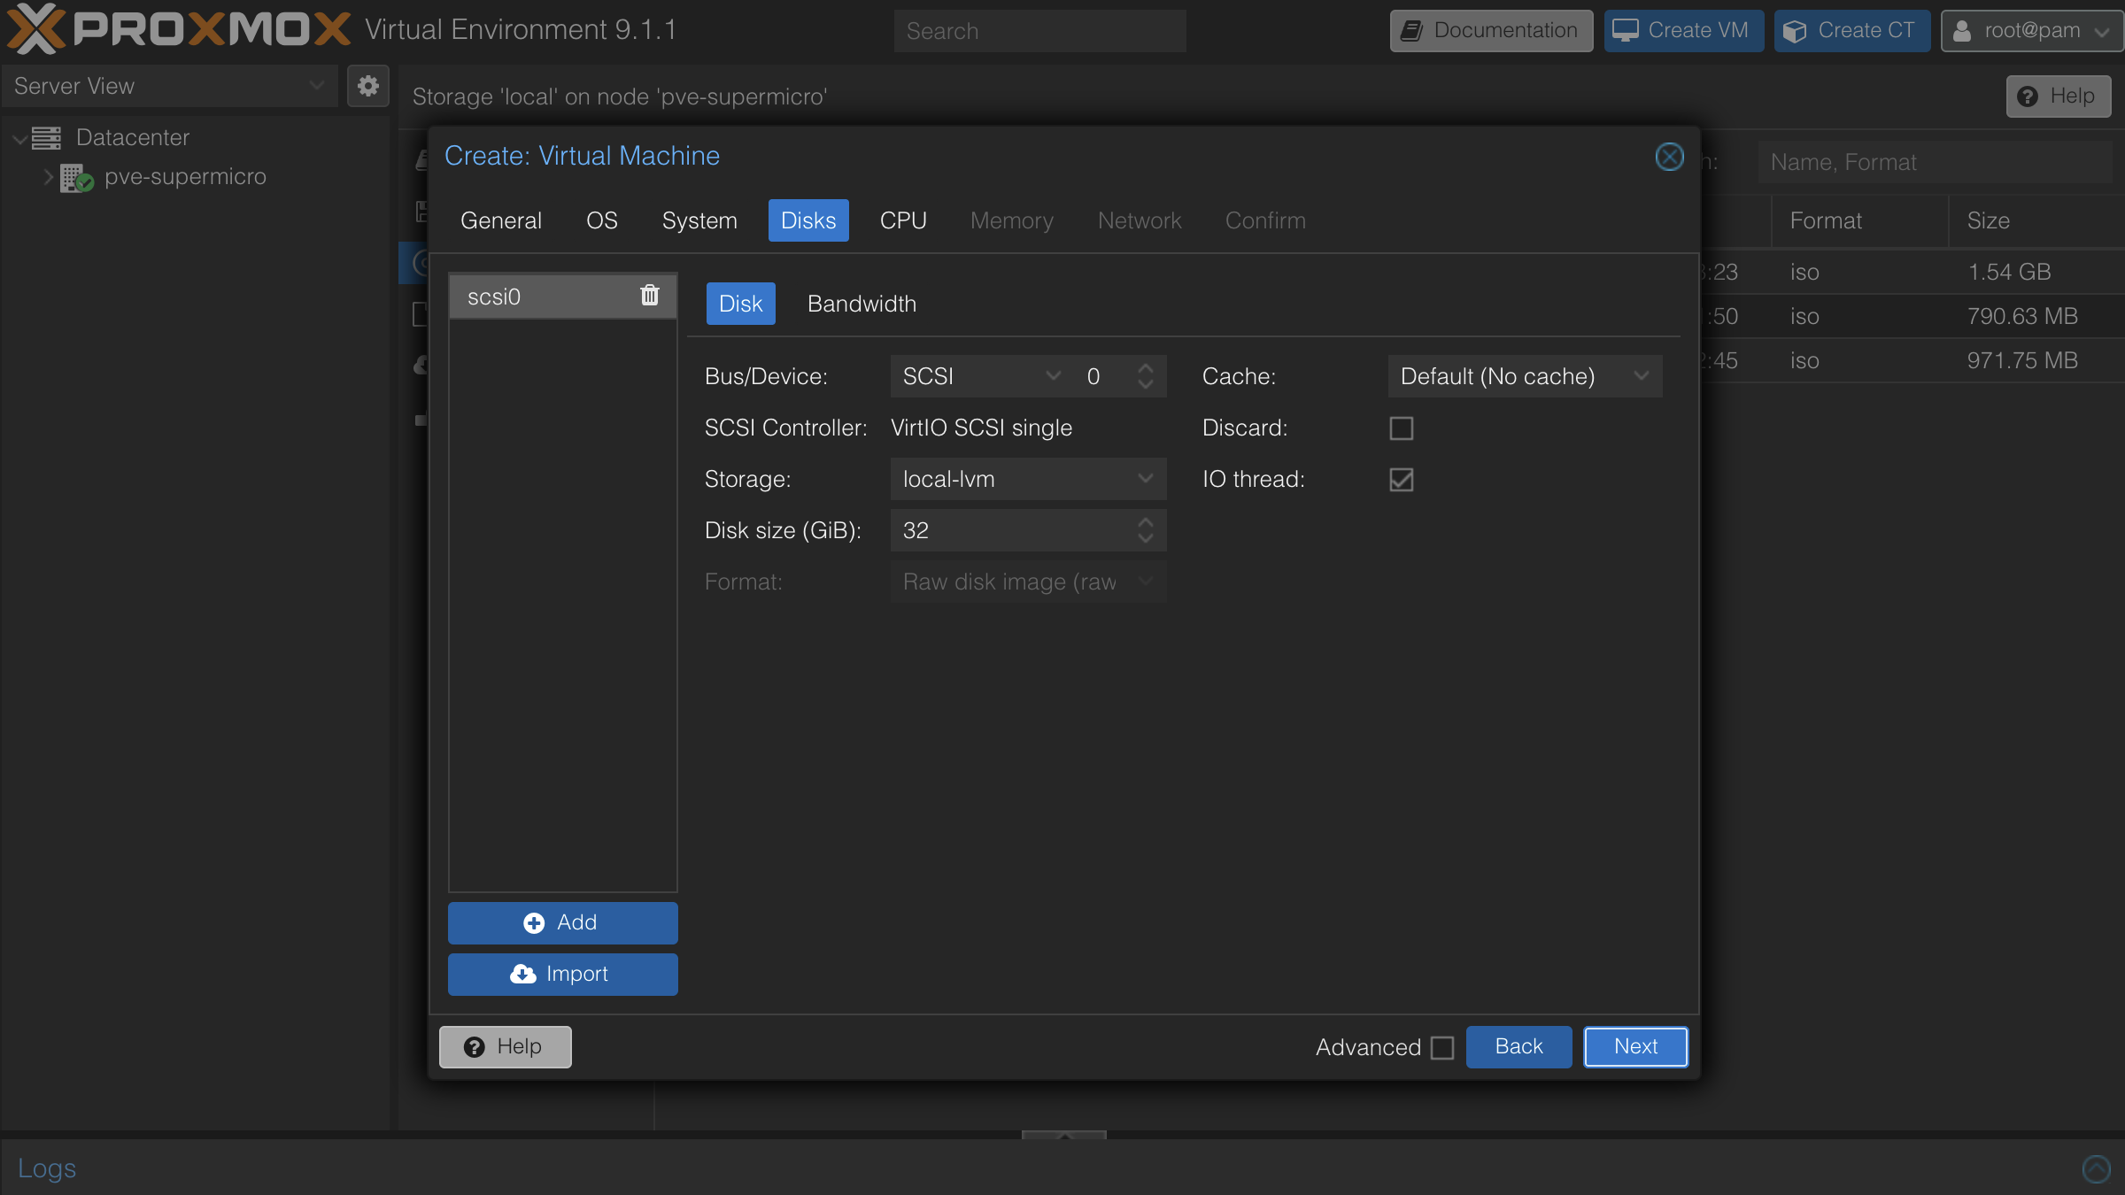Click the Search input field
Viewport: 2125px width, 1195px height.
pos(1039,30)
